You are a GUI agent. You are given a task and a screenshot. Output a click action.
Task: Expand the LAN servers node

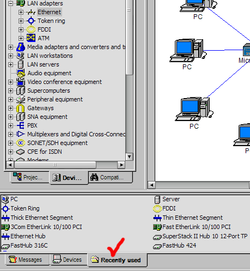coord(10,64)
